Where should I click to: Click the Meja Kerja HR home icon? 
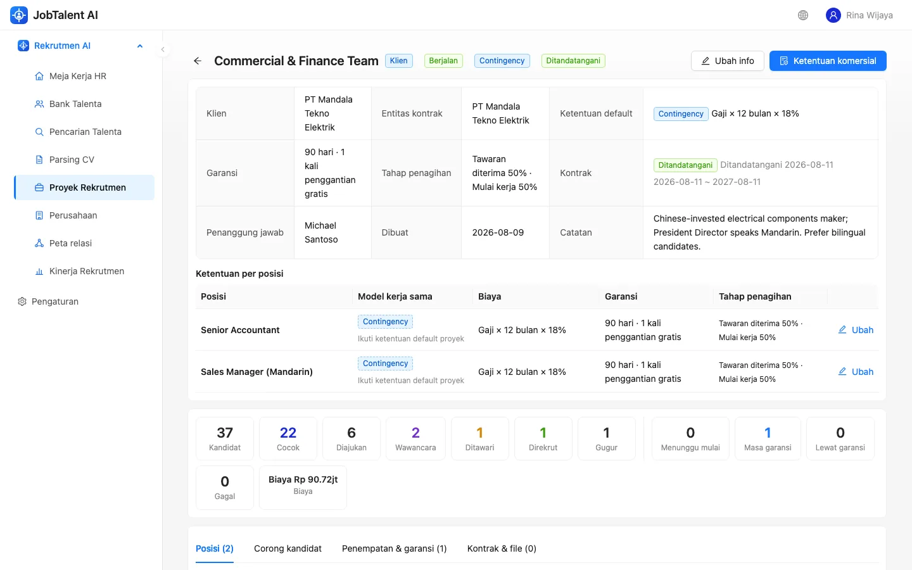tap(39, 76)
